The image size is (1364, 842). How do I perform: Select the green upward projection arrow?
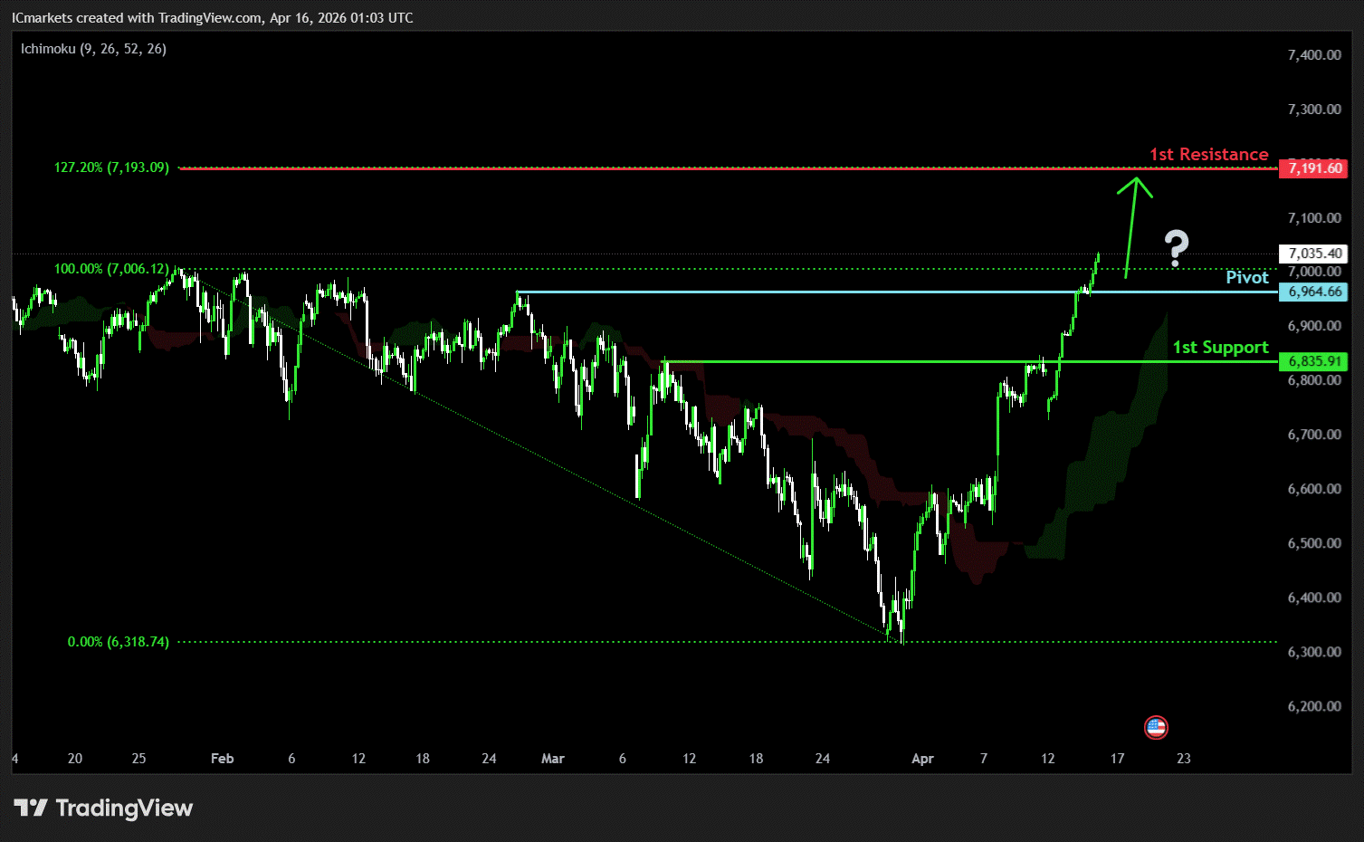[x=1131, y=226]
